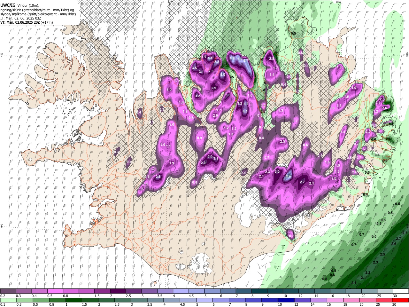Pick the dark green 1 swatch, lower legend

pyautogui.click(x=73, y=300)
